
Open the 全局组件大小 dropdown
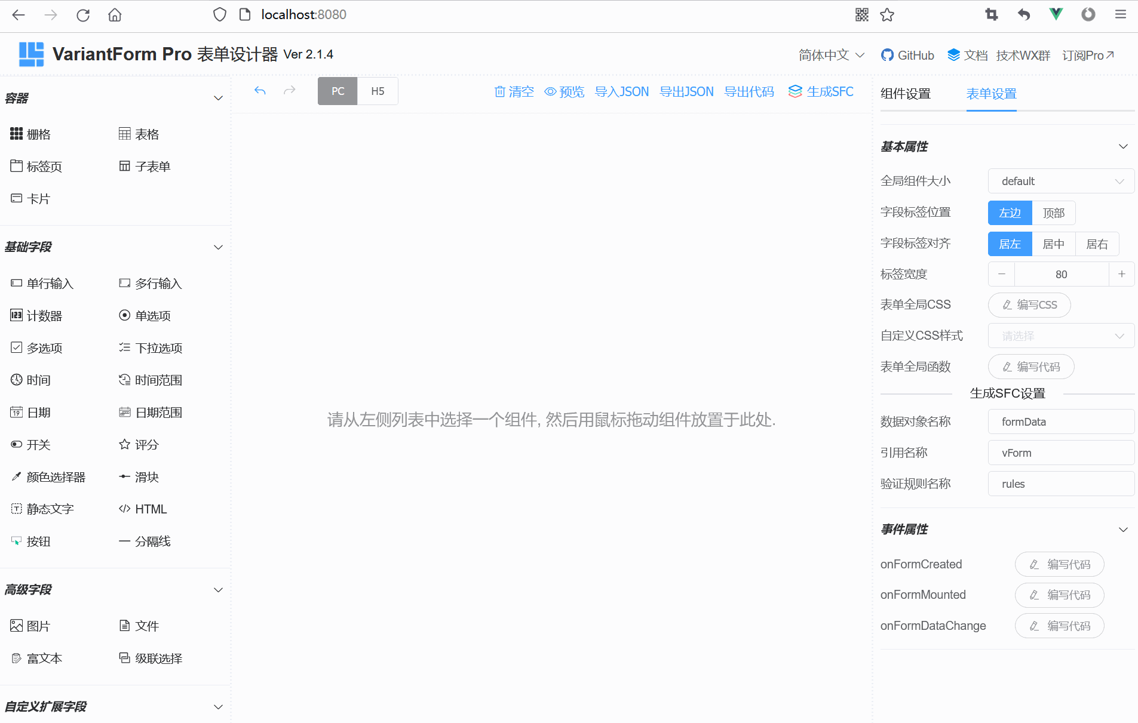coord(1061,181)
